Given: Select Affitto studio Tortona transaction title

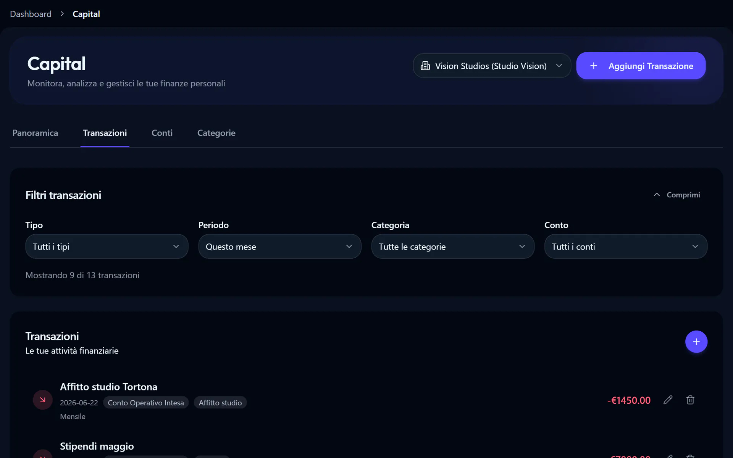Looking at the screenshot, I should point(108,387).
